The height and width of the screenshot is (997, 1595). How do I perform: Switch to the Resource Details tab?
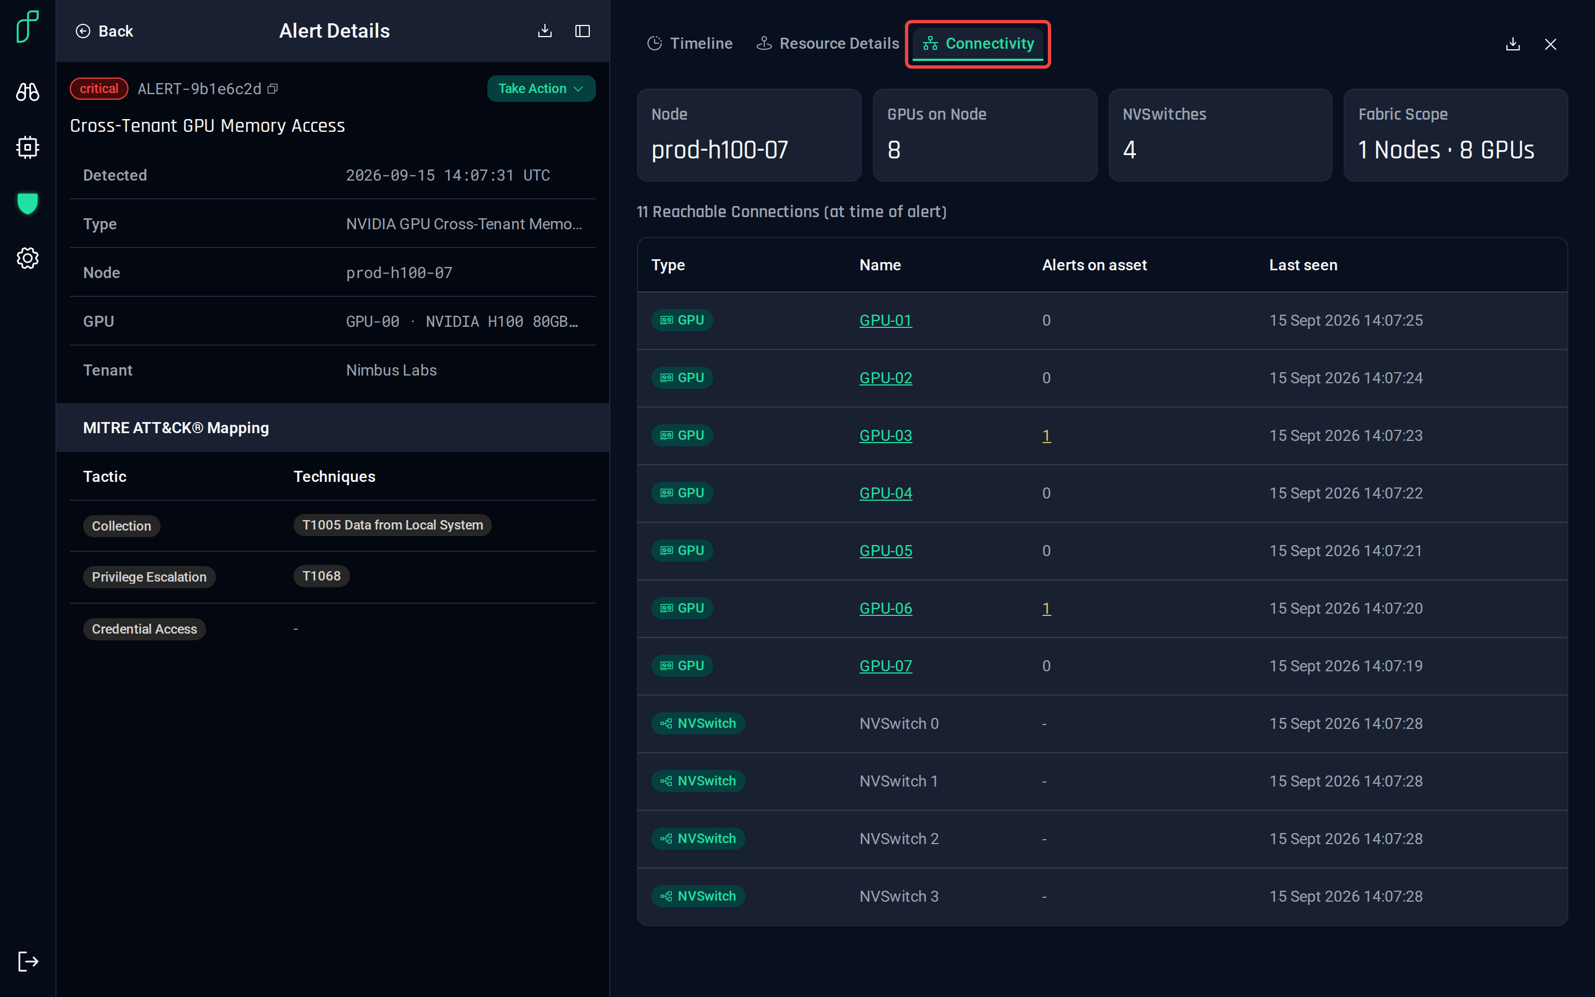(827, 44)
